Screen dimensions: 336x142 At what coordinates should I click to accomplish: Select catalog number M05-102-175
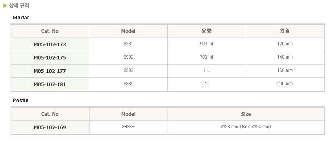[x=50, y=58]
